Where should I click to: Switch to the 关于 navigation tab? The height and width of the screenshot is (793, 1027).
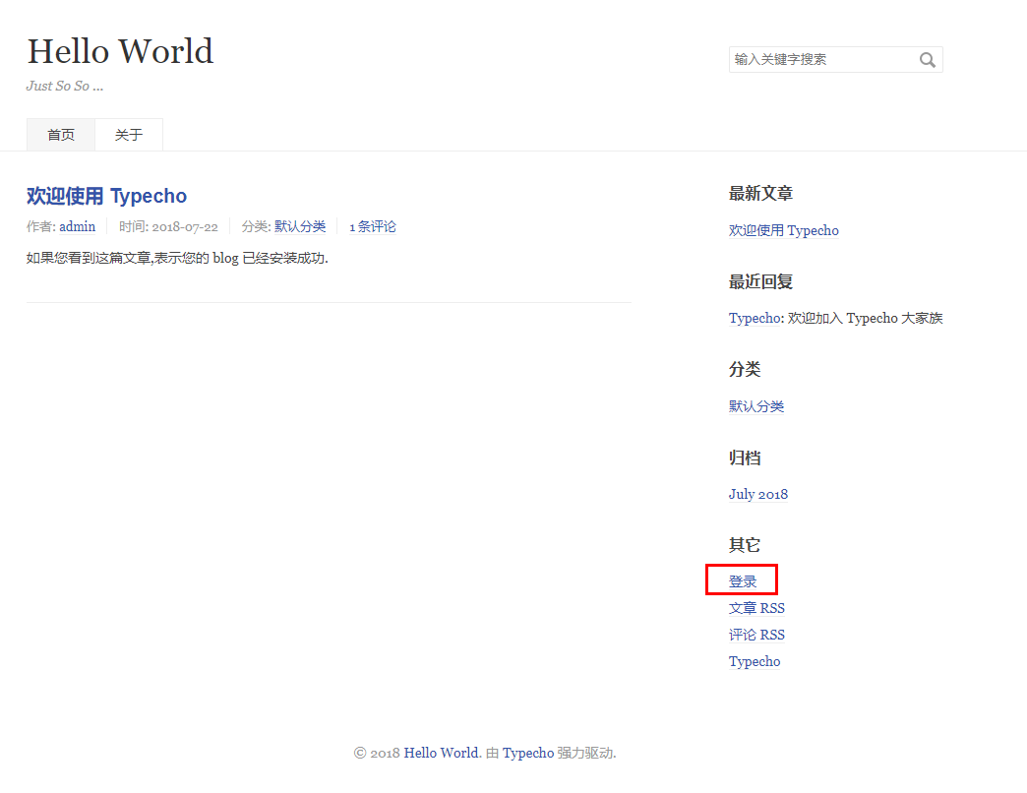pos(129,135)
